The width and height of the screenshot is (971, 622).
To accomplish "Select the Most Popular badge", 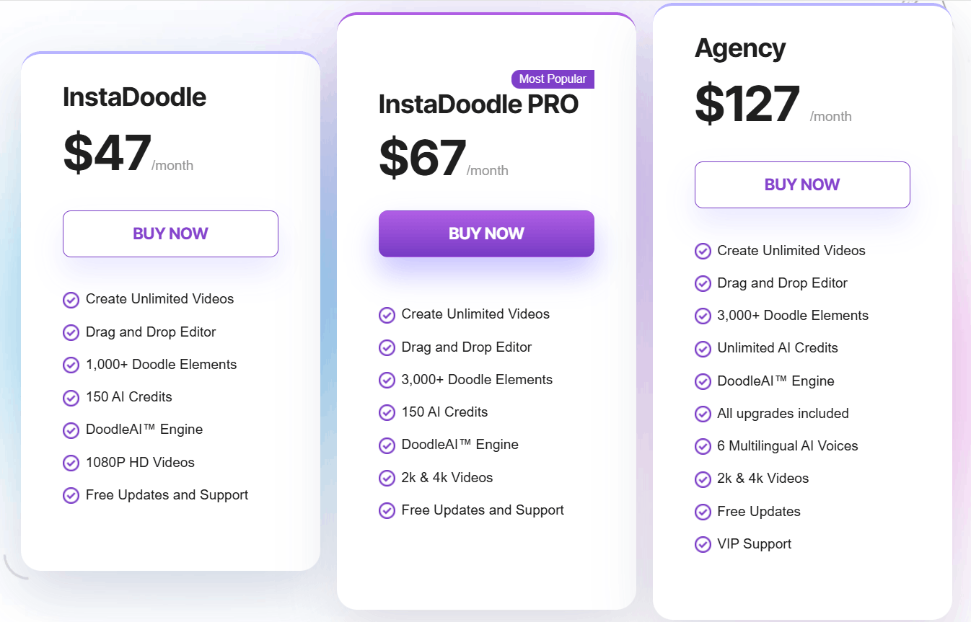I will coord(553,79).
